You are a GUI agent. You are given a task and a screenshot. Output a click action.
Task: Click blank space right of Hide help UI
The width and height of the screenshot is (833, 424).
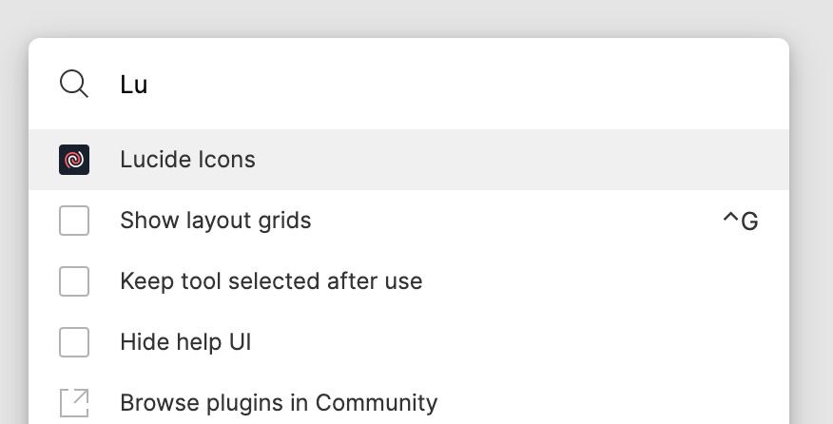(x=523, y=342)
